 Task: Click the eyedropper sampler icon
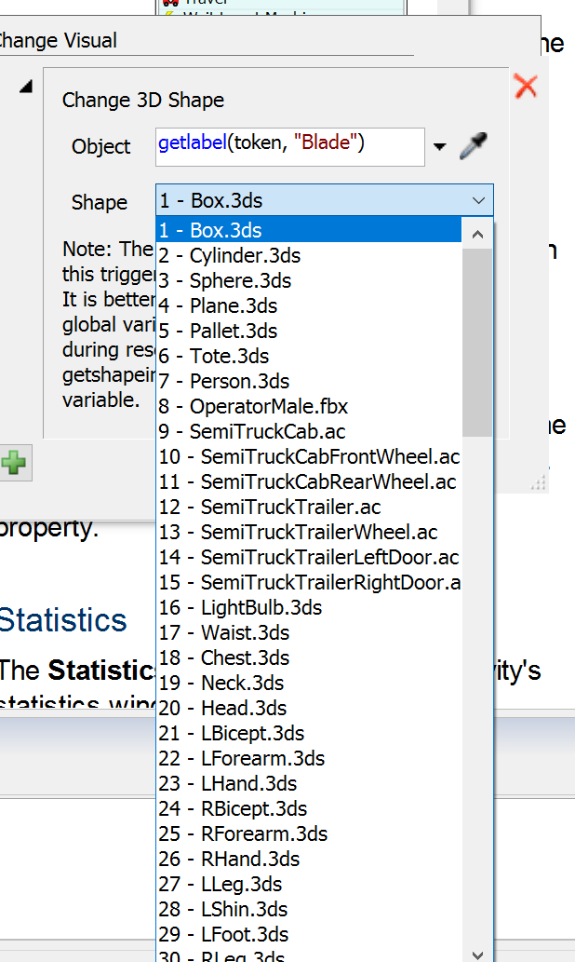(474, 146)
